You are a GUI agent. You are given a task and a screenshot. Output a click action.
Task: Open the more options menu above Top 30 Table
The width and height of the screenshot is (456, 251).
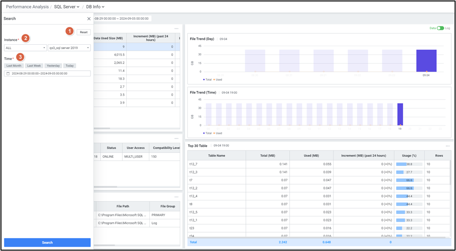tap(447, 146)
